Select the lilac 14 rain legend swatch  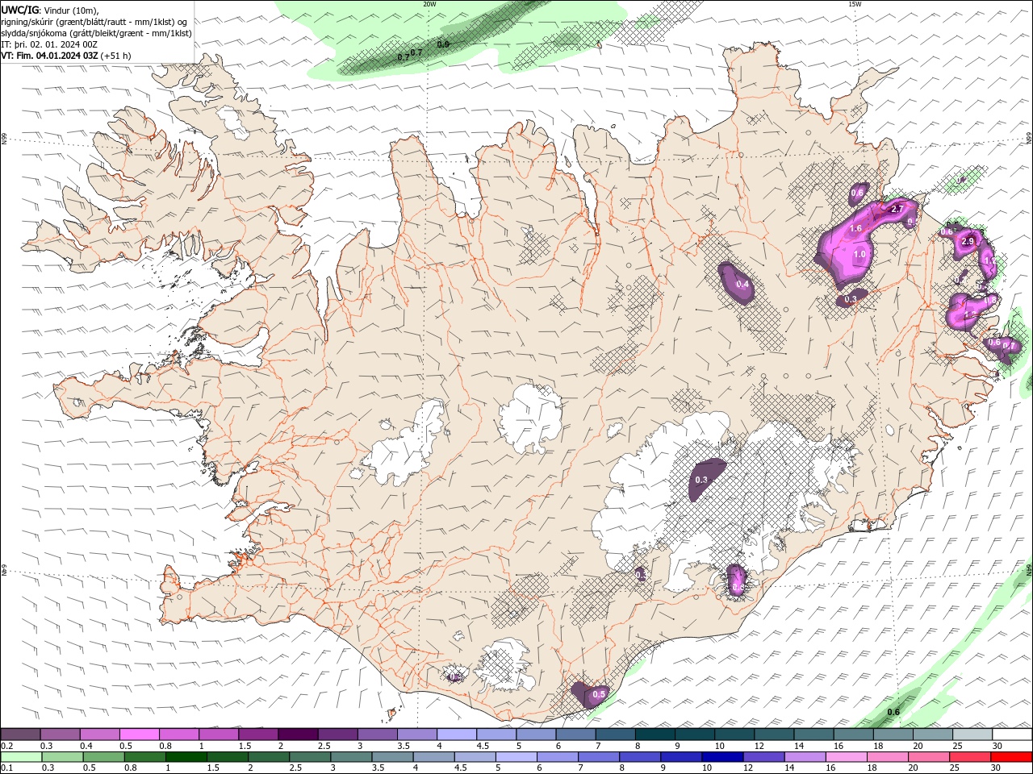(805, 757)
